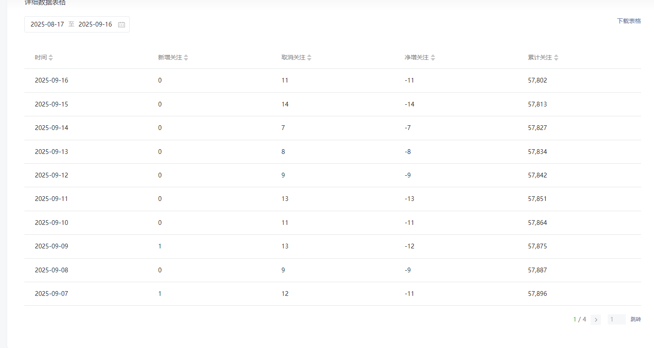Click the 新增关注 column header
The width and height of the screenshot is (654, 348).
coord(170,57)
